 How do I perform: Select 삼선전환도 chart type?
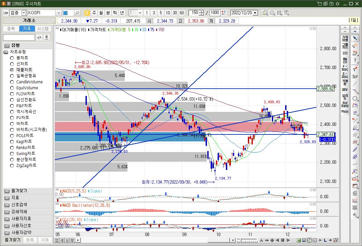(23, 100)
